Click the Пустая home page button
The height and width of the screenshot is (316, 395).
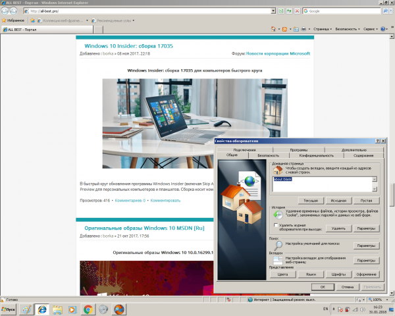366,201
